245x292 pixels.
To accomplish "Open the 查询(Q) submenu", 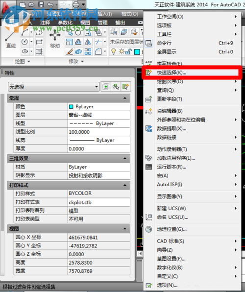I will 192,90.
